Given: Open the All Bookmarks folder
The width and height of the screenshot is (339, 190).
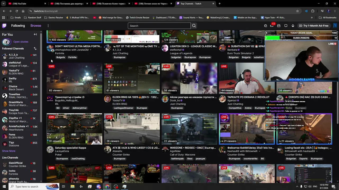Looking at the screenshot, I should [328, 18].
